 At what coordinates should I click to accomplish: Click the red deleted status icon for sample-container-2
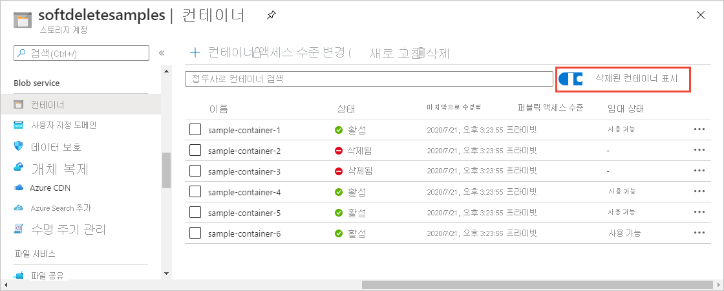click(x=339, y=151)
